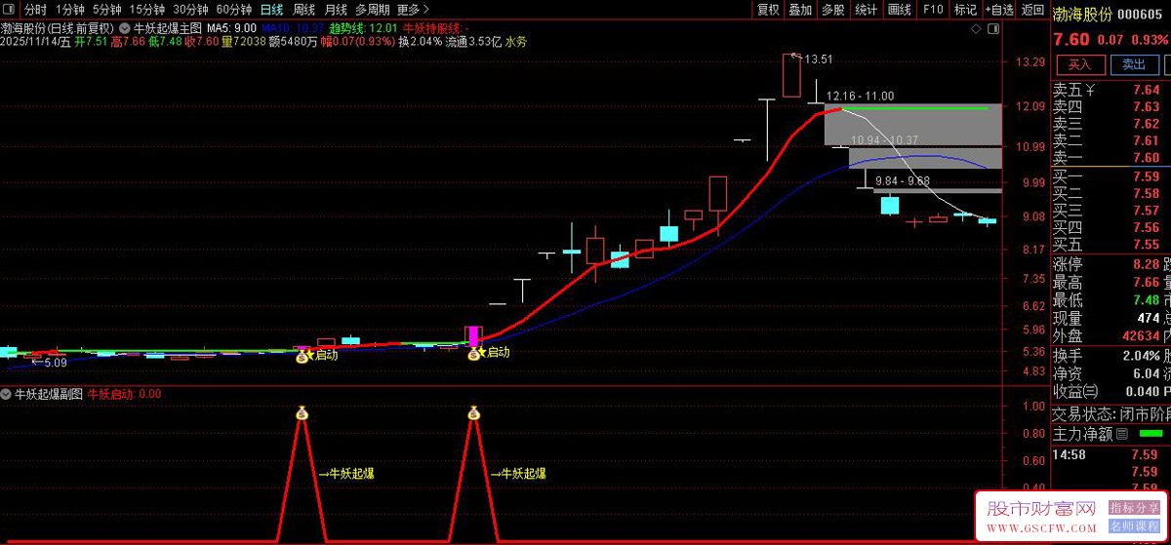Screen dimensions: 1171x545
Task: Click the 13.29 price axis label
Action: pos(1030,62)
